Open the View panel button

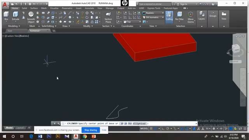[x=224, y=16]
